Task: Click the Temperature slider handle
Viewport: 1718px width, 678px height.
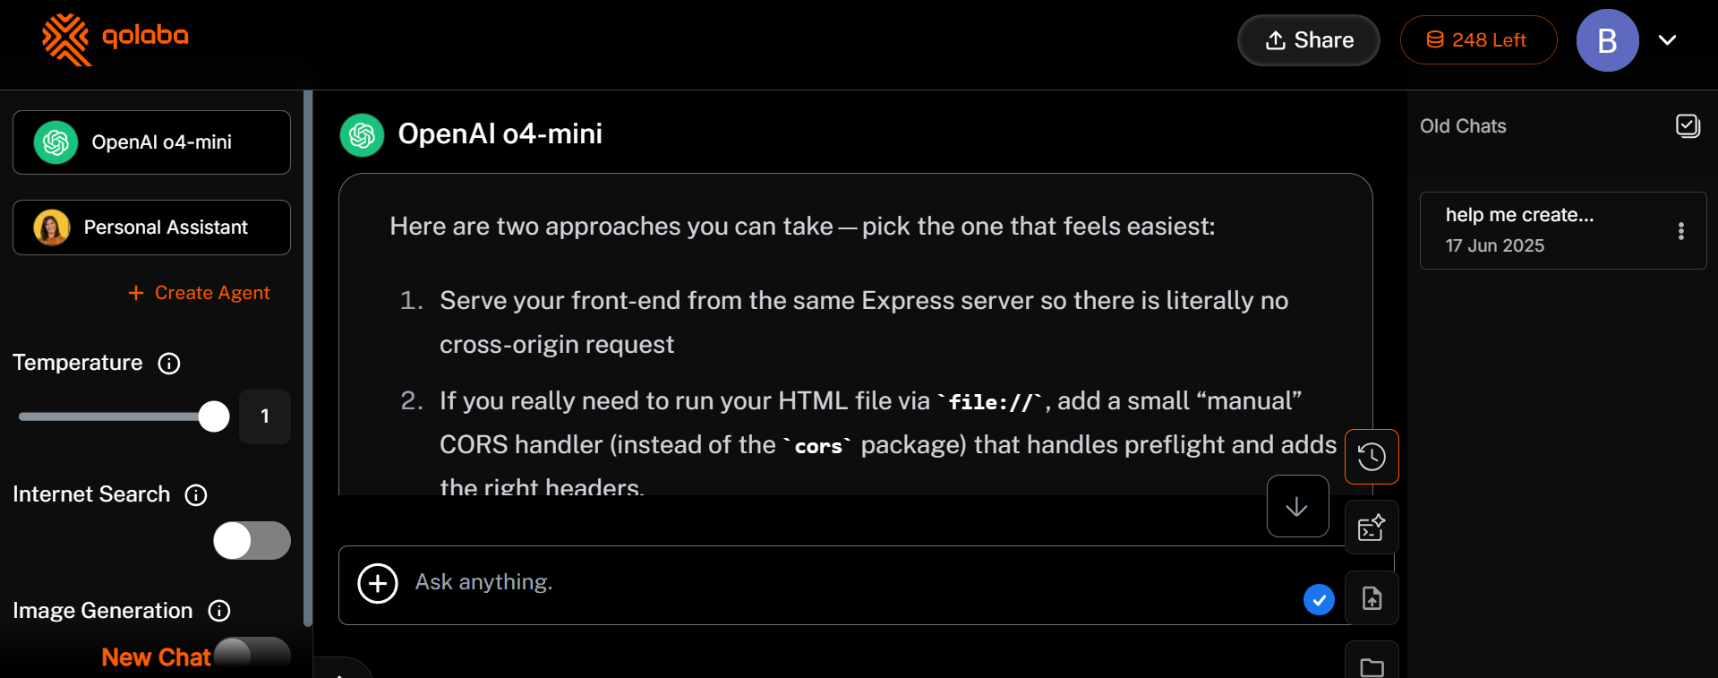Action: 213,416
